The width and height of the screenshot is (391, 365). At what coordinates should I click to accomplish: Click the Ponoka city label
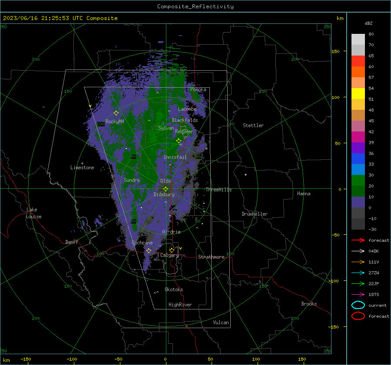pos(198,89)
